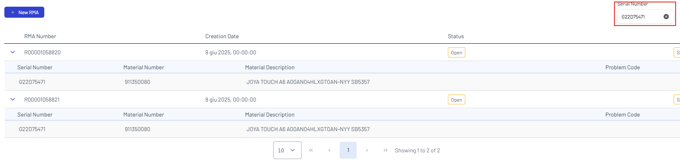The width and height of the screenshot is (680, 163).
Task: Click Open status badge for R00001058820
Action: pos(456,52)
